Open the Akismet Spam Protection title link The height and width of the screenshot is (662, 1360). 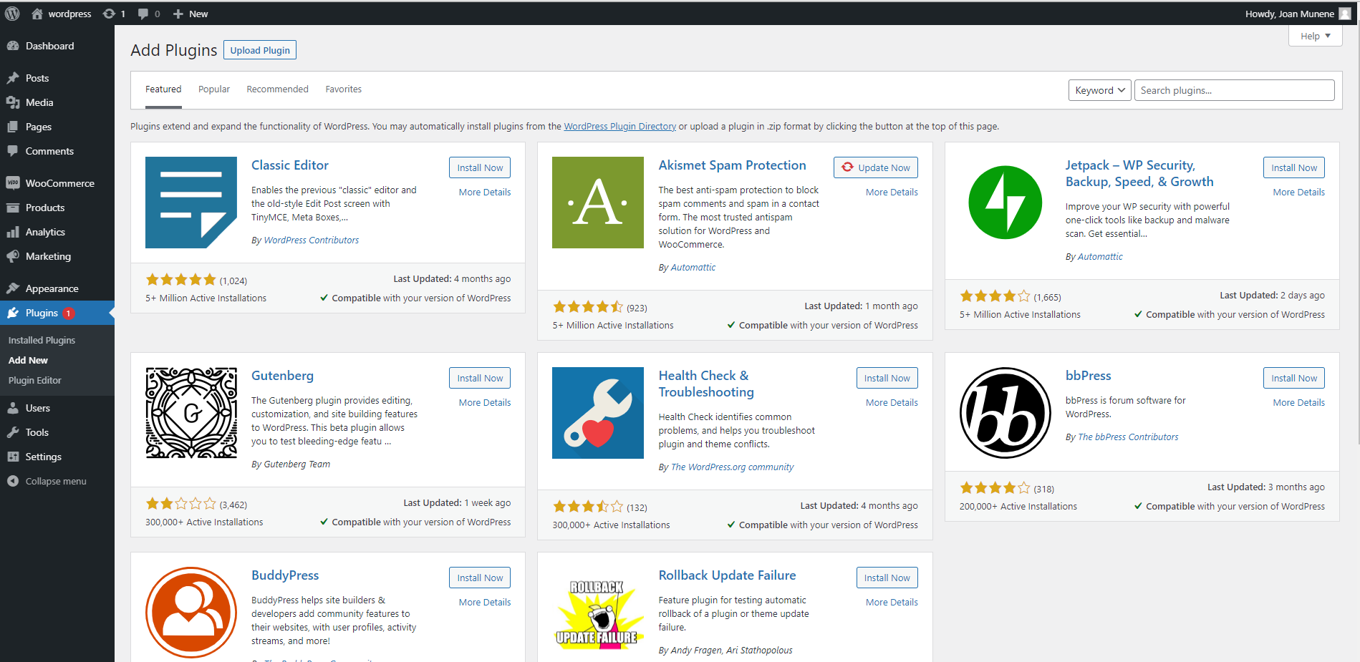click(733, 165)
